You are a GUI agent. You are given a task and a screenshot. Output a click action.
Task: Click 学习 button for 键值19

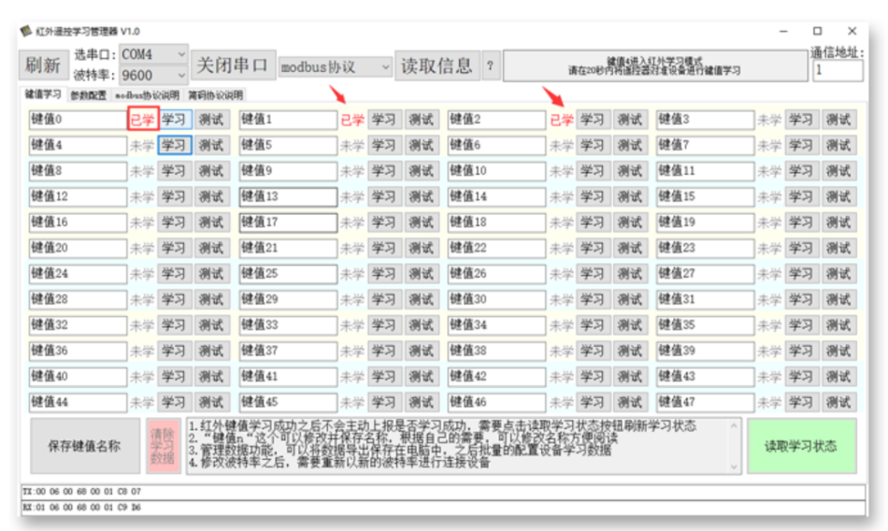[801, 222]
